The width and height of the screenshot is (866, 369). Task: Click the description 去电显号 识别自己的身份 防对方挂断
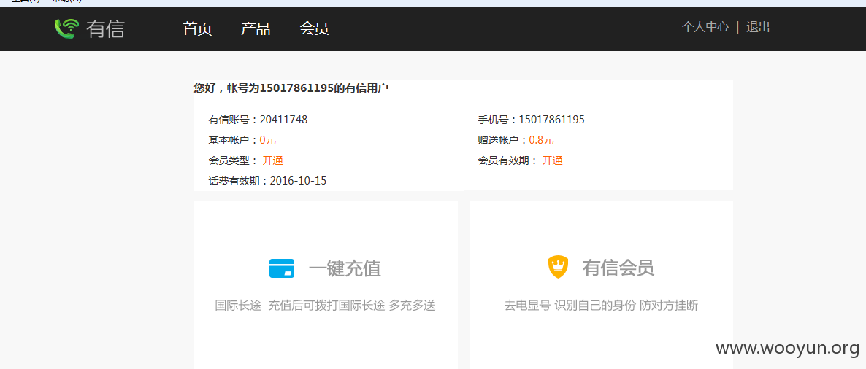pos(601,306)
